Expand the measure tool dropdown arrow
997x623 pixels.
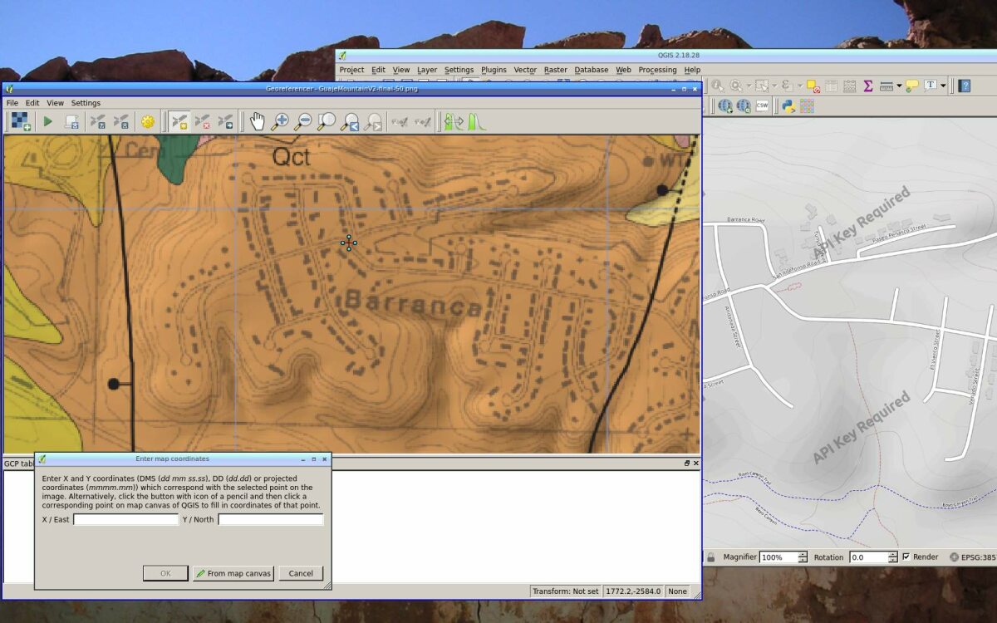(899, 86)
